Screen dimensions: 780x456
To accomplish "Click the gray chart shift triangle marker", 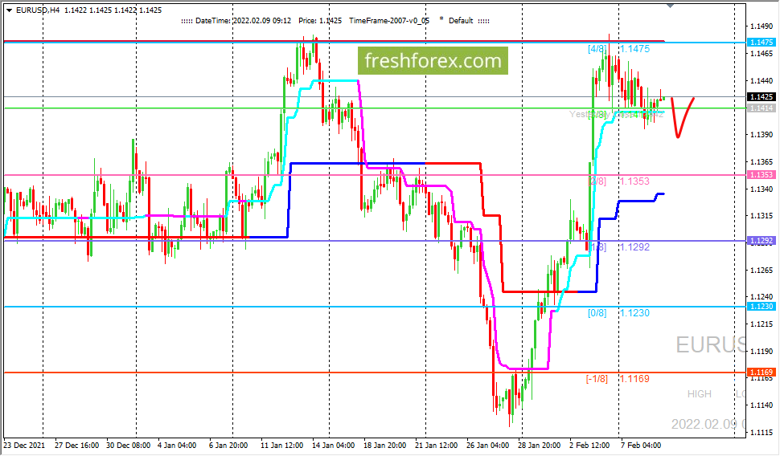I will tap(670, 6).
